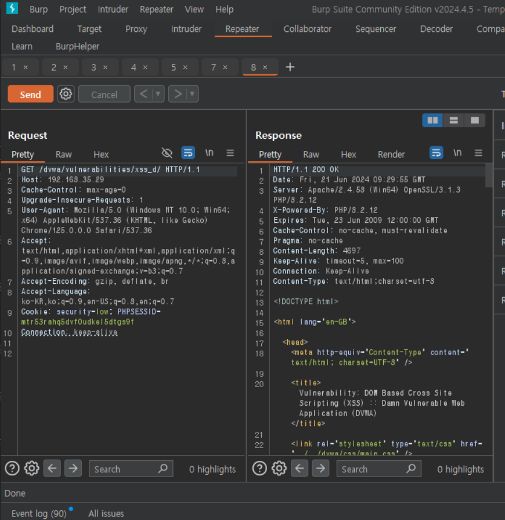Screen dimensions: 505x520
Task: Open Repeater send settings gear
Action: click(66, 94)
